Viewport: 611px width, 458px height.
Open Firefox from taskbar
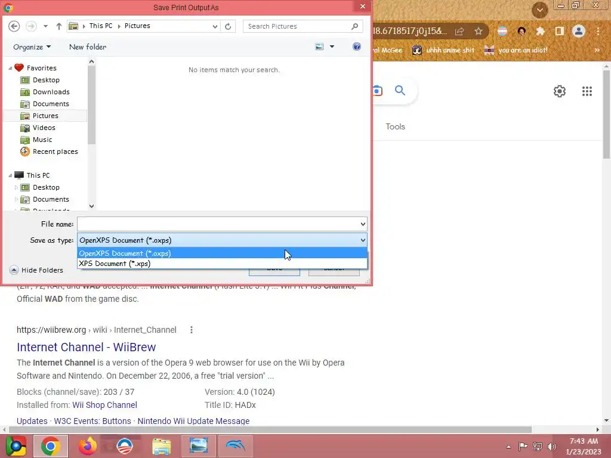click(87, 446)
